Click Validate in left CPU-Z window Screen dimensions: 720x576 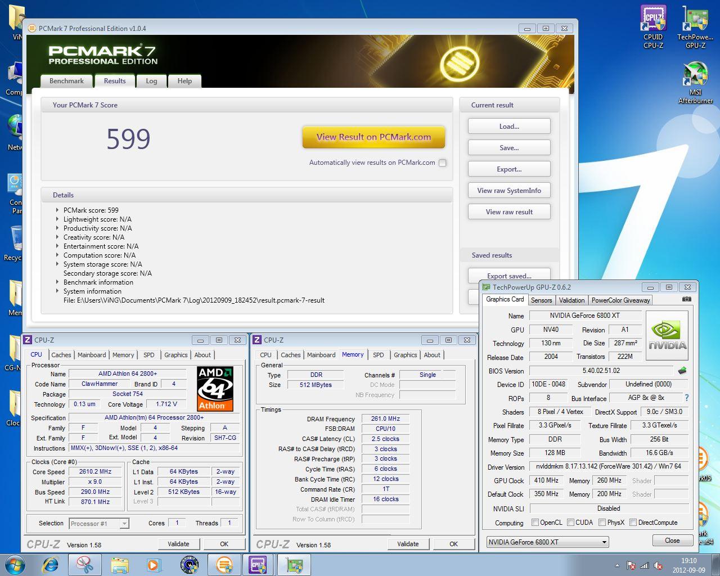pos(178,544)
